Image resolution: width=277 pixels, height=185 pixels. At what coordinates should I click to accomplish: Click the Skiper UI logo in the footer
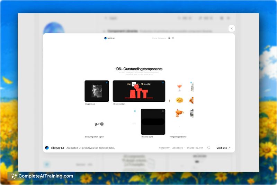tap(47, 148)
